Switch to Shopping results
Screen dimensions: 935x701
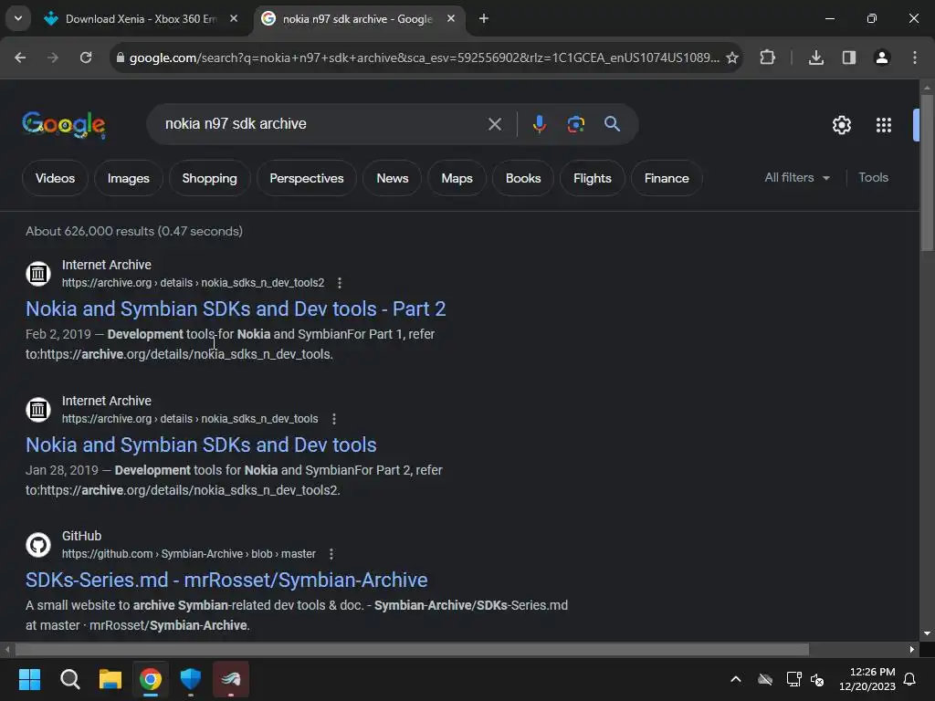(209, 178)
